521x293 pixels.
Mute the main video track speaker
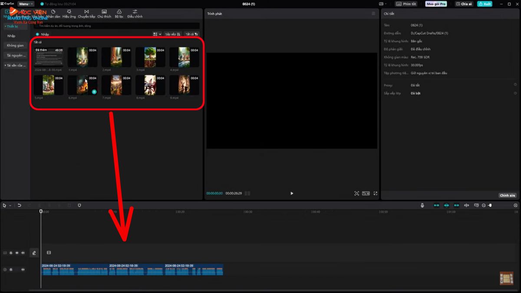click(x=23, y=253)
